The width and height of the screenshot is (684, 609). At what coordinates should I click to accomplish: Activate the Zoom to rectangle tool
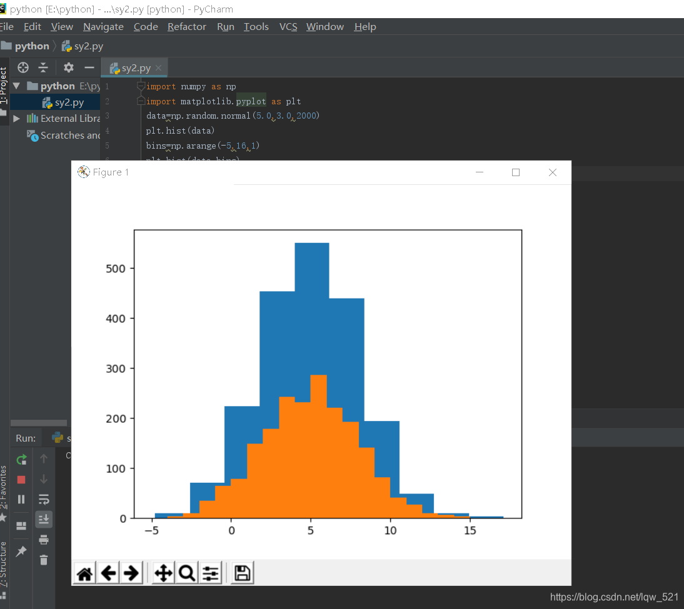point(187,573)
